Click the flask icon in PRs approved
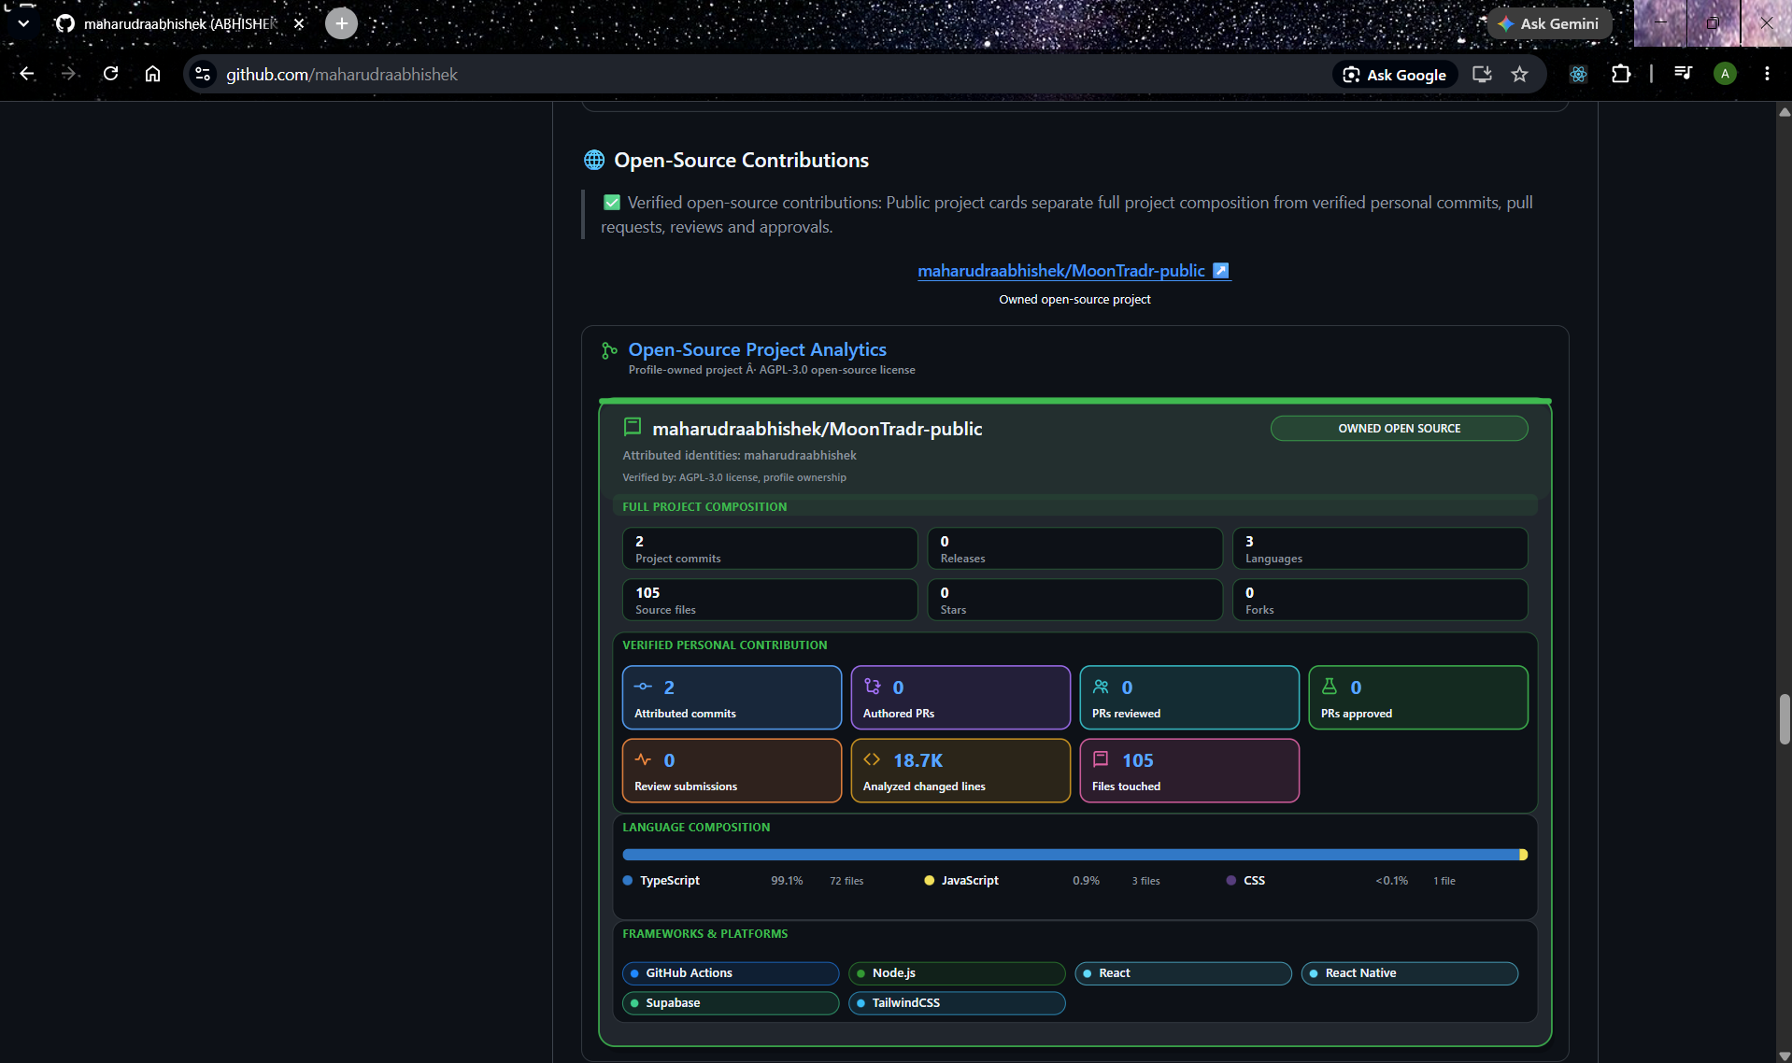1792x1063 pixels. 1329,687
